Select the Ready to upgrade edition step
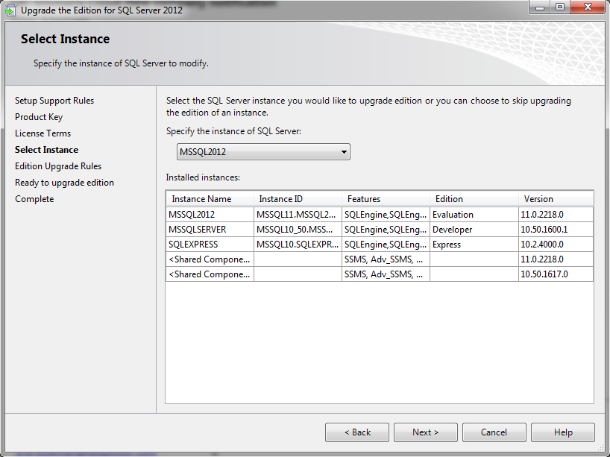Screen dimensions: 610x457 (65, 183)
